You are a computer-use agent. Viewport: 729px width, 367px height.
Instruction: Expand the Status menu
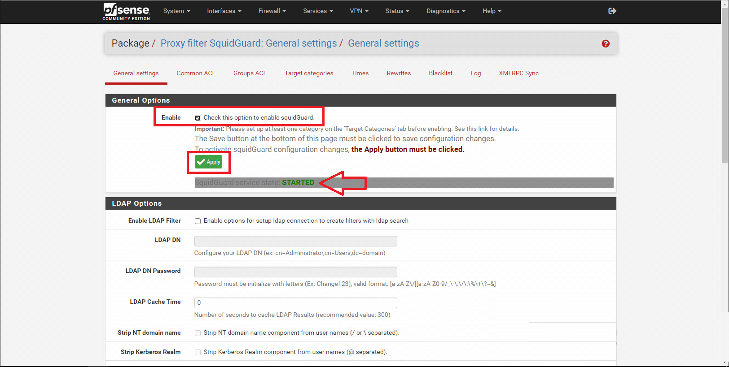tap(397, 11)
